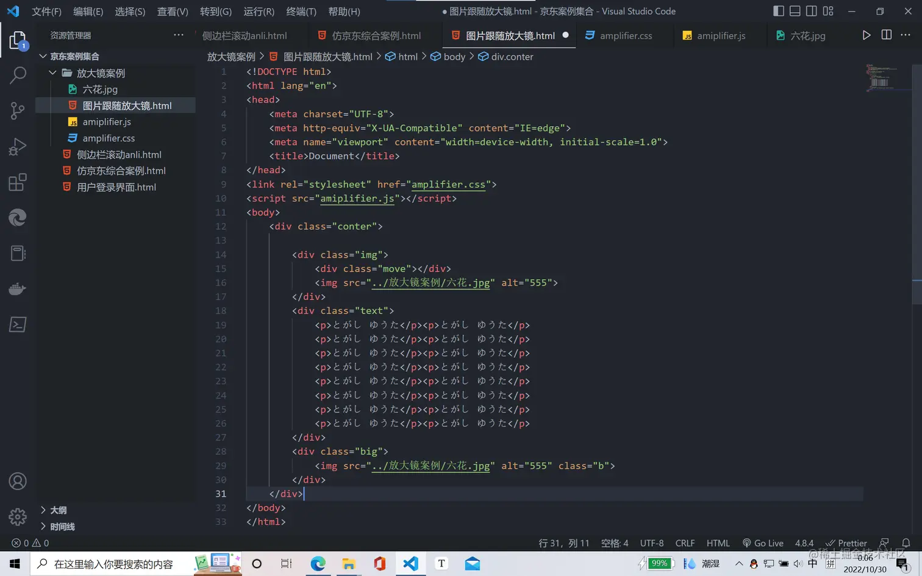Open the 运行(R) menu
The height and width of the screenshot is (576, 922).
(259, 12)
